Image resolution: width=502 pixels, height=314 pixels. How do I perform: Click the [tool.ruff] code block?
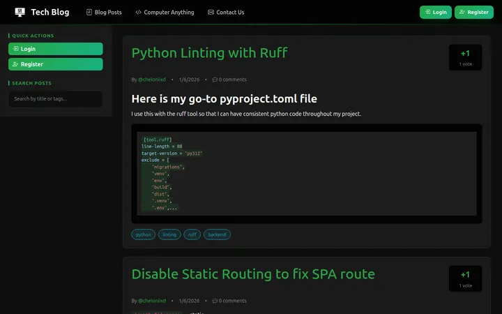pos(307,174)
